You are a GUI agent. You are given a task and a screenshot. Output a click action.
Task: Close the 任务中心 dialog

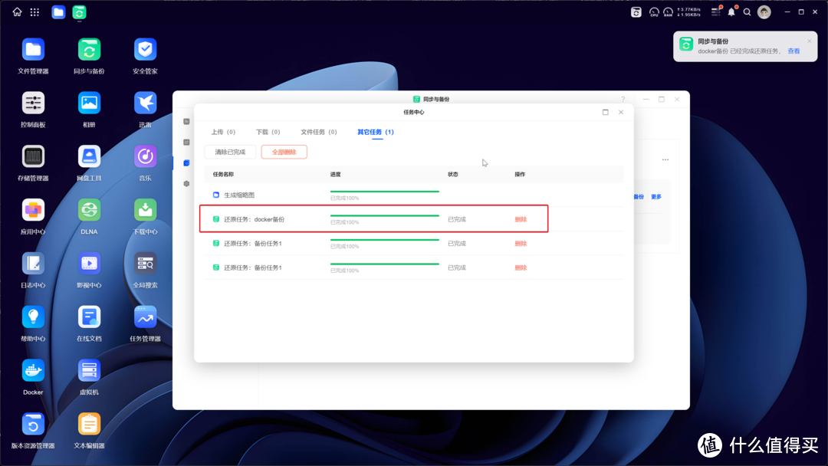tap(621, 112)
